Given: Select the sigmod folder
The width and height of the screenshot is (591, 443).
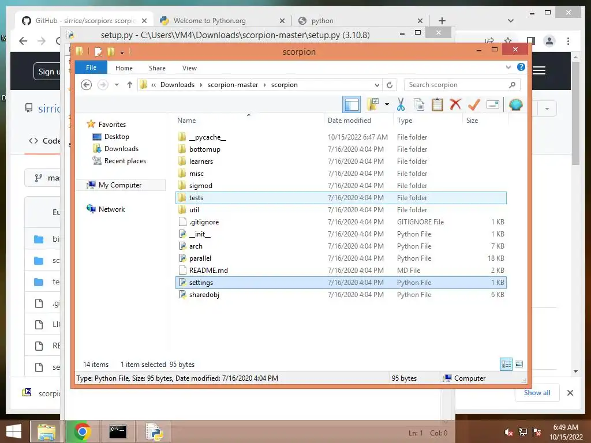Looking at the screenshot, I should coord(341,185).
